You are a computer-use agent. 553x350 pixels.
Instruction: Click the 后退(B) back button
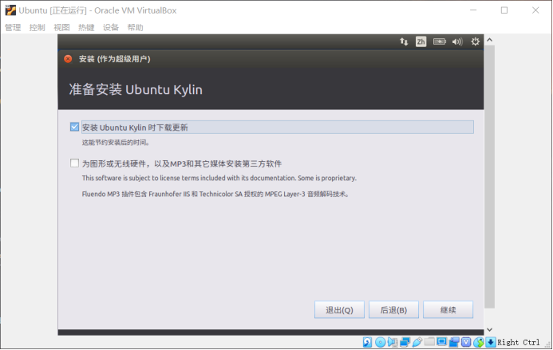tap(393, 310)
